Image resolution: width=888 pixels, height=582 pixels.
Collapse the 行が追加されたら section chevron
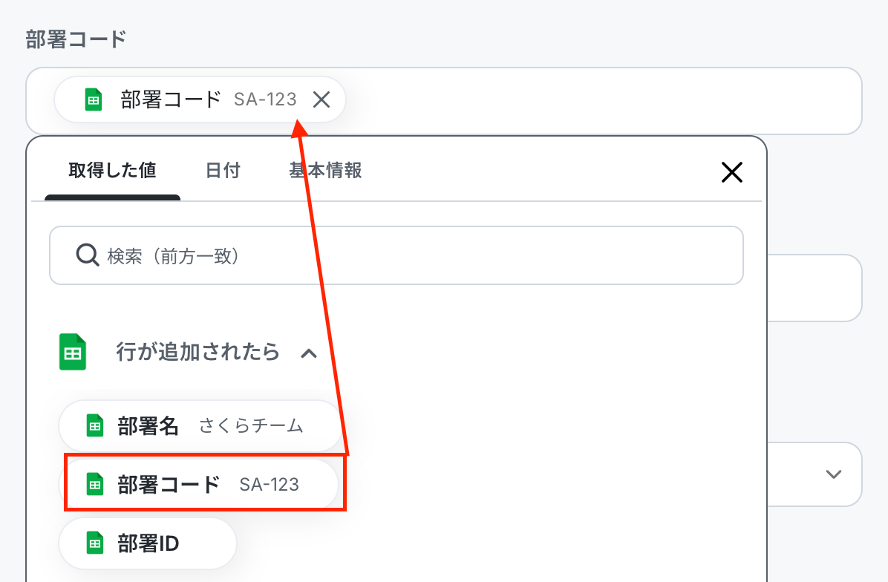coord(309,353)
